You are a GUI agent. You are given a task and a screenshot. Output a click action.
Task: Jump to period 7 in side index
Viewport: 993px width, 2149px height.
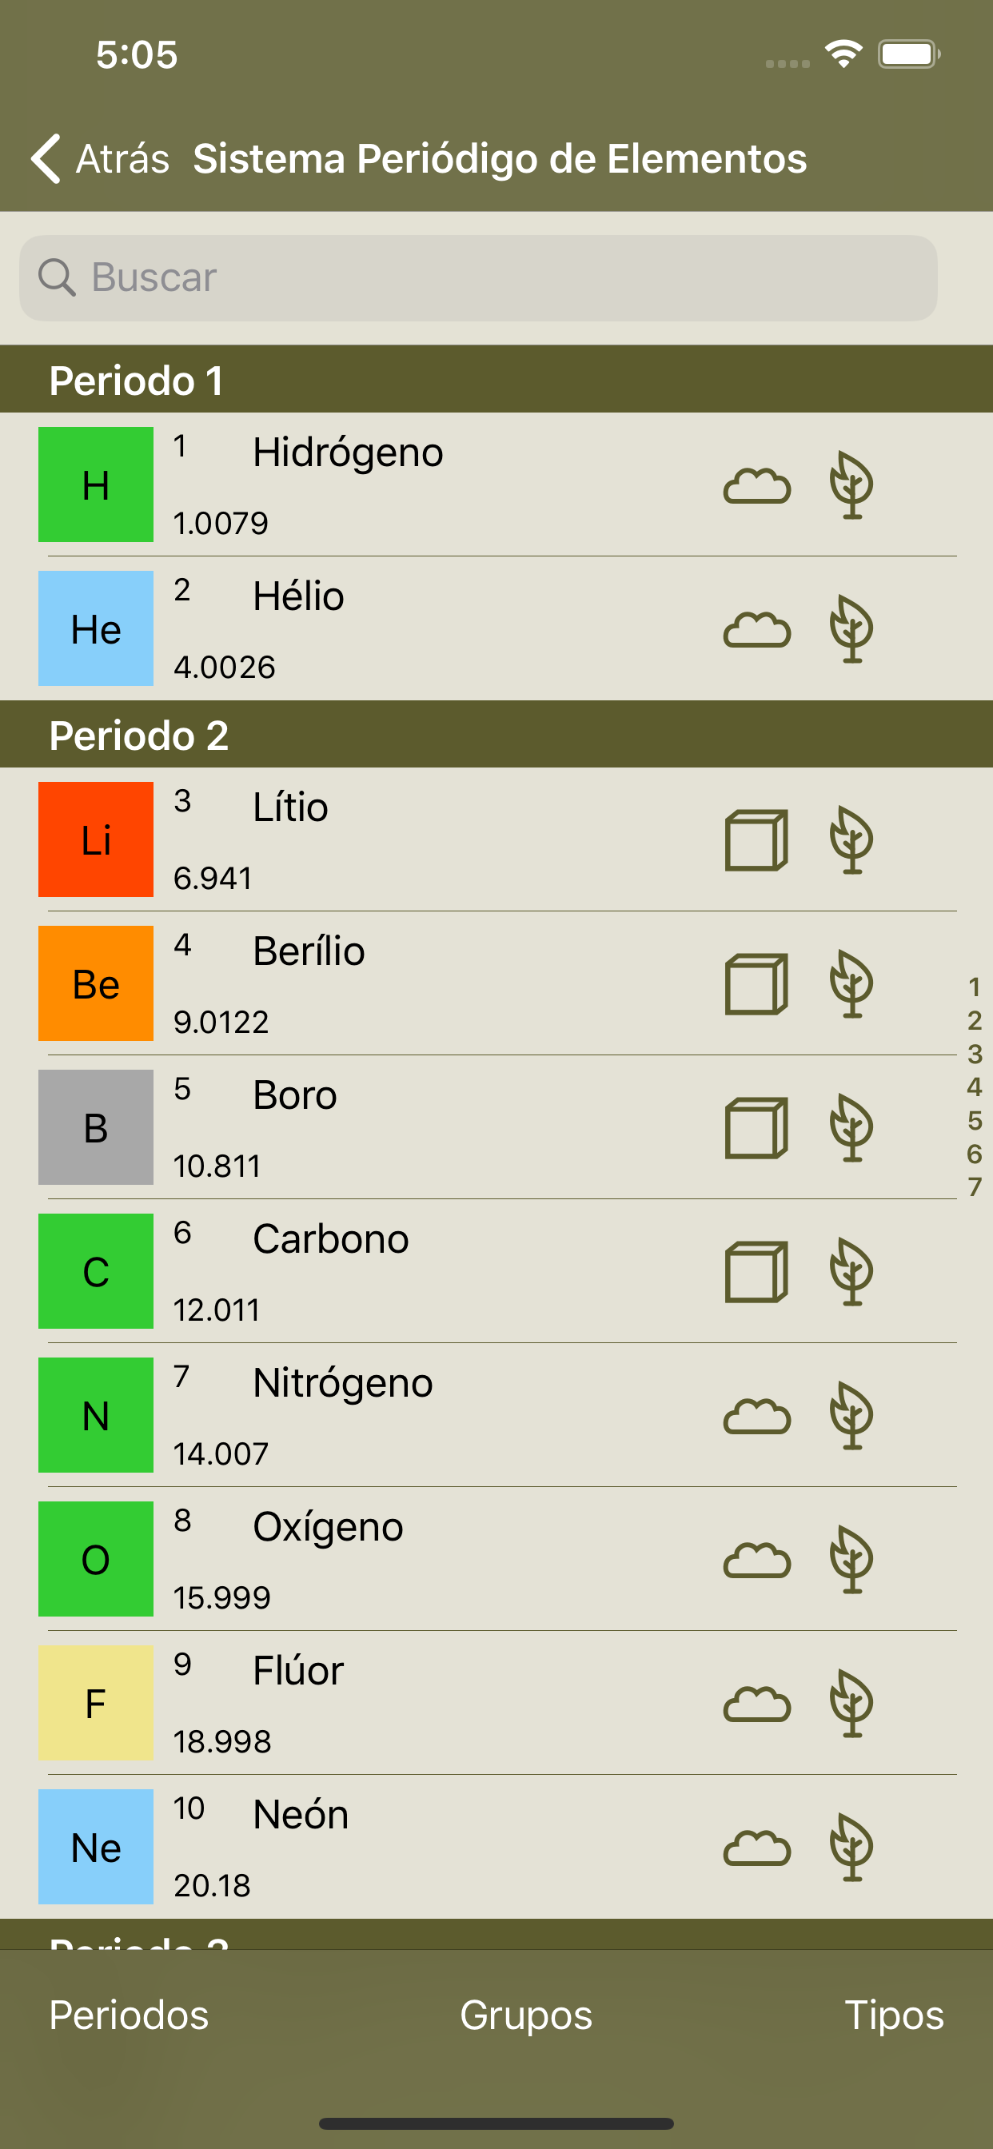974,1187
